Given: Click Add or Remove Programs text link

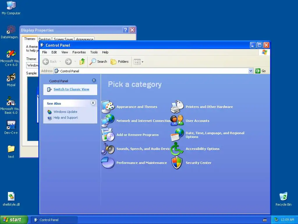Looking at the screenshot, I should tap(137, 135).
